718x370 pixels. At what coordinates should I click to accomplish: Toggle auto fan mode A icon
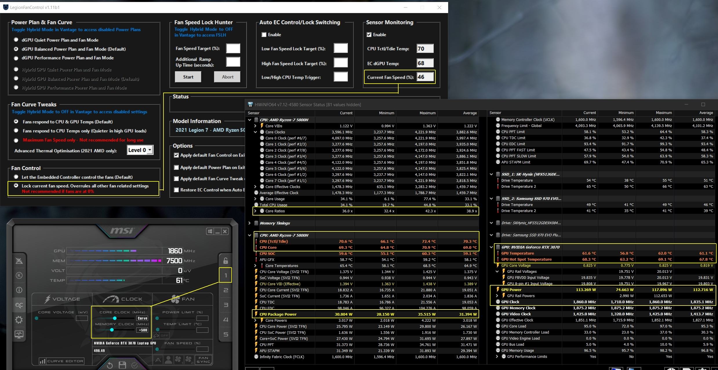pos(158,360)
